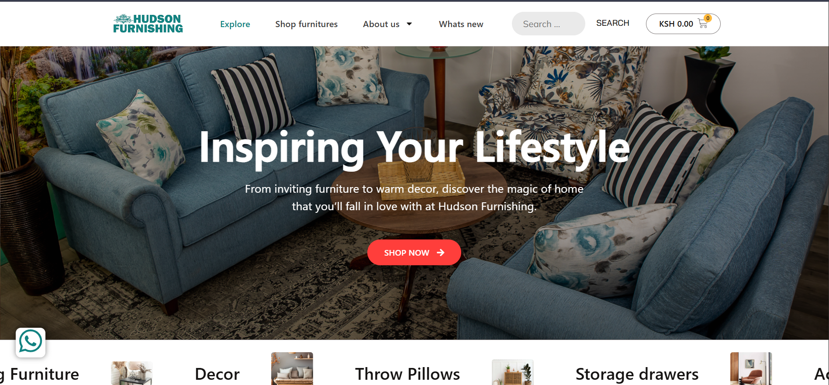The width and height of the screenshot is (829, 385).
Task: Select the About us menu label
Action: click(x=381, y=24)
